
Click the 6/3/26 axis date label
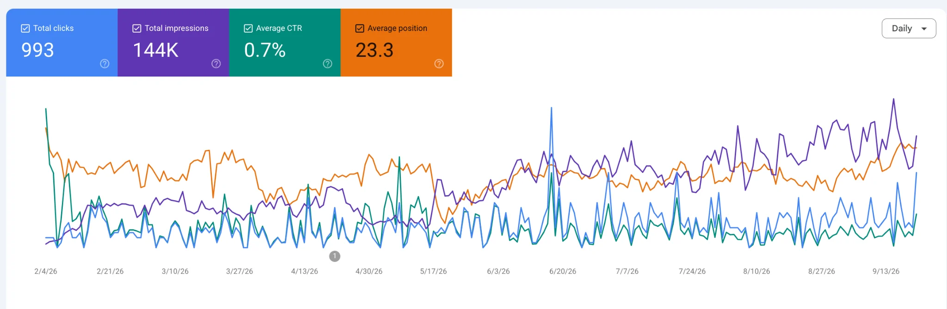pos(498,271)
